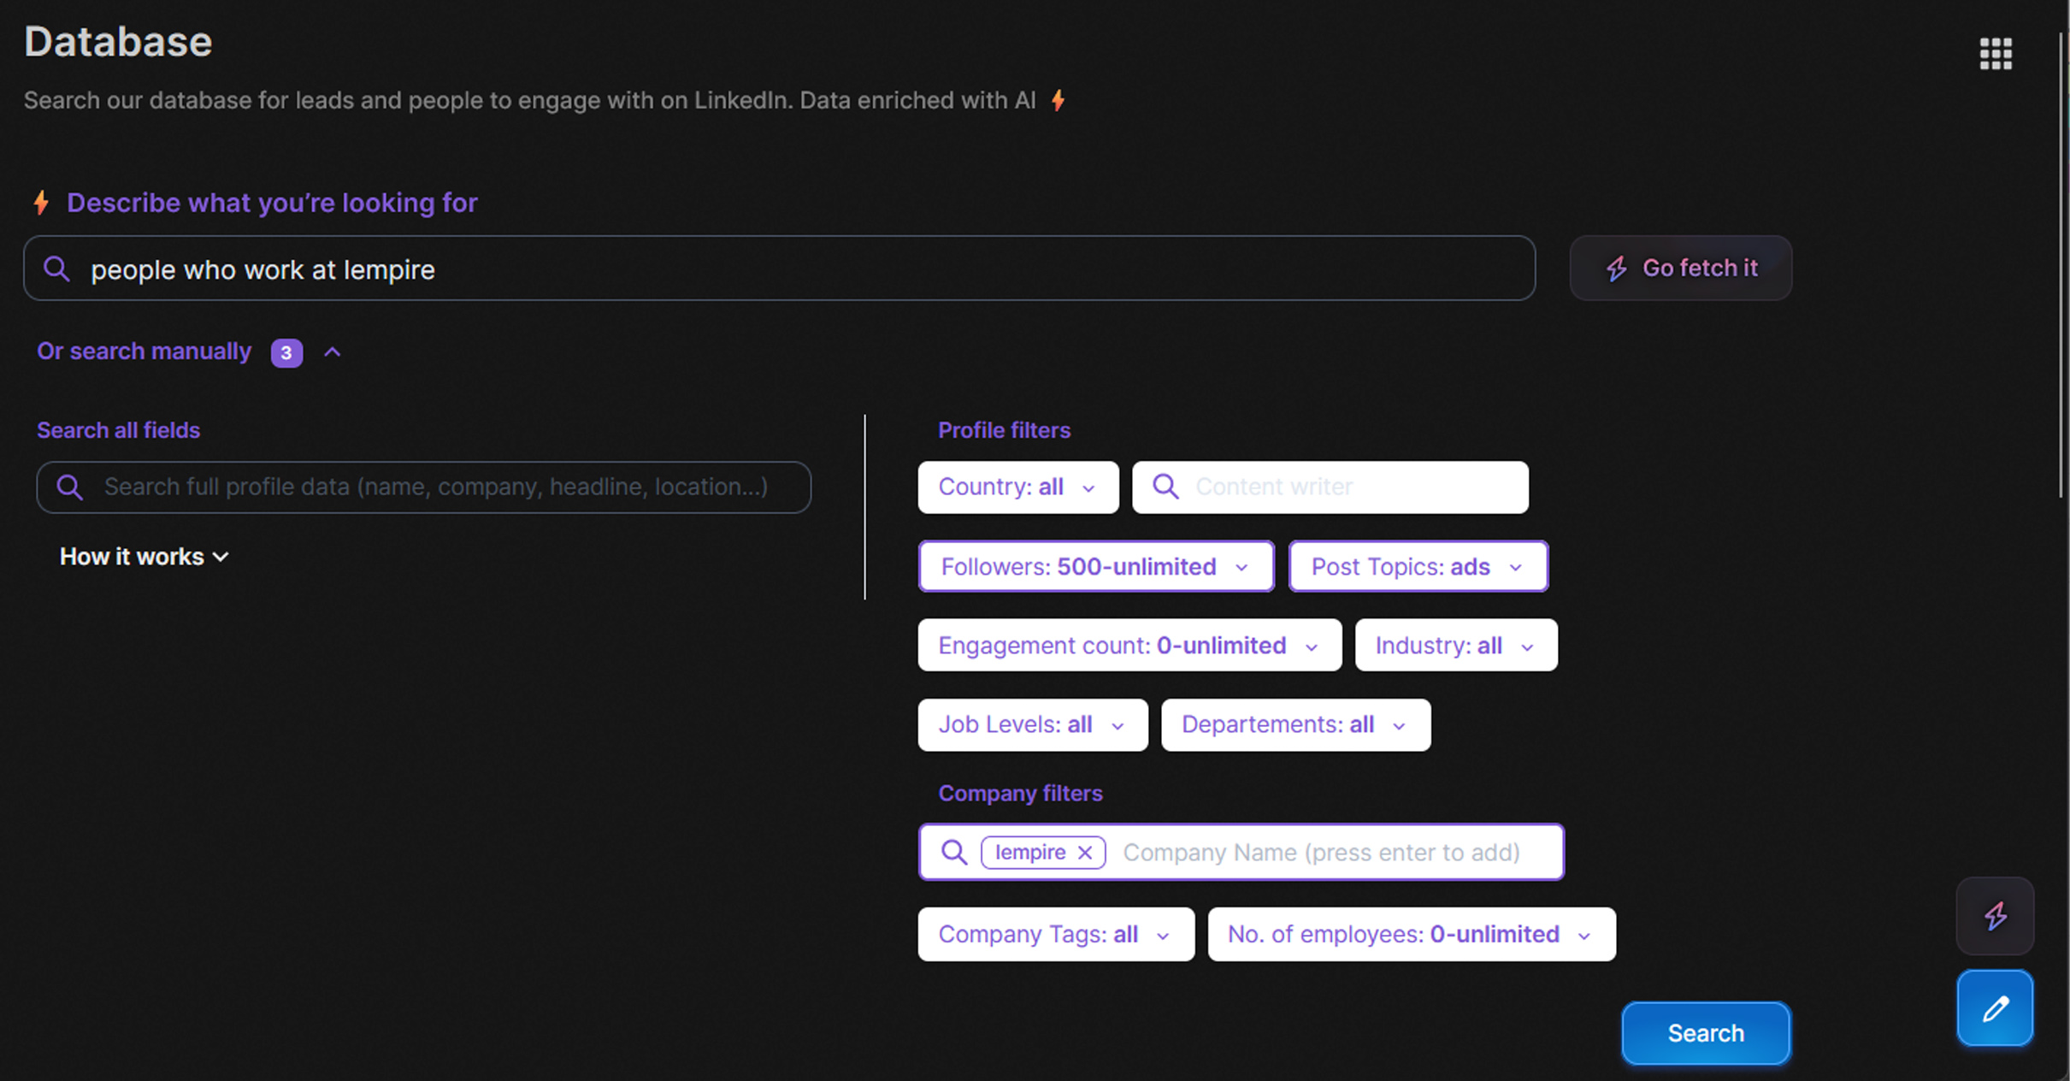Click magnifier icon in AI description bar
Viewport: 2070px width, 1081px height.
(x=56, y=269)
